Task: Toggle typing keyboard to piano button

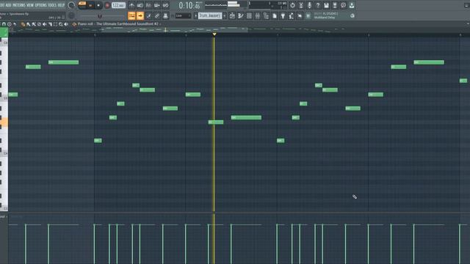Action: point(131,15)
